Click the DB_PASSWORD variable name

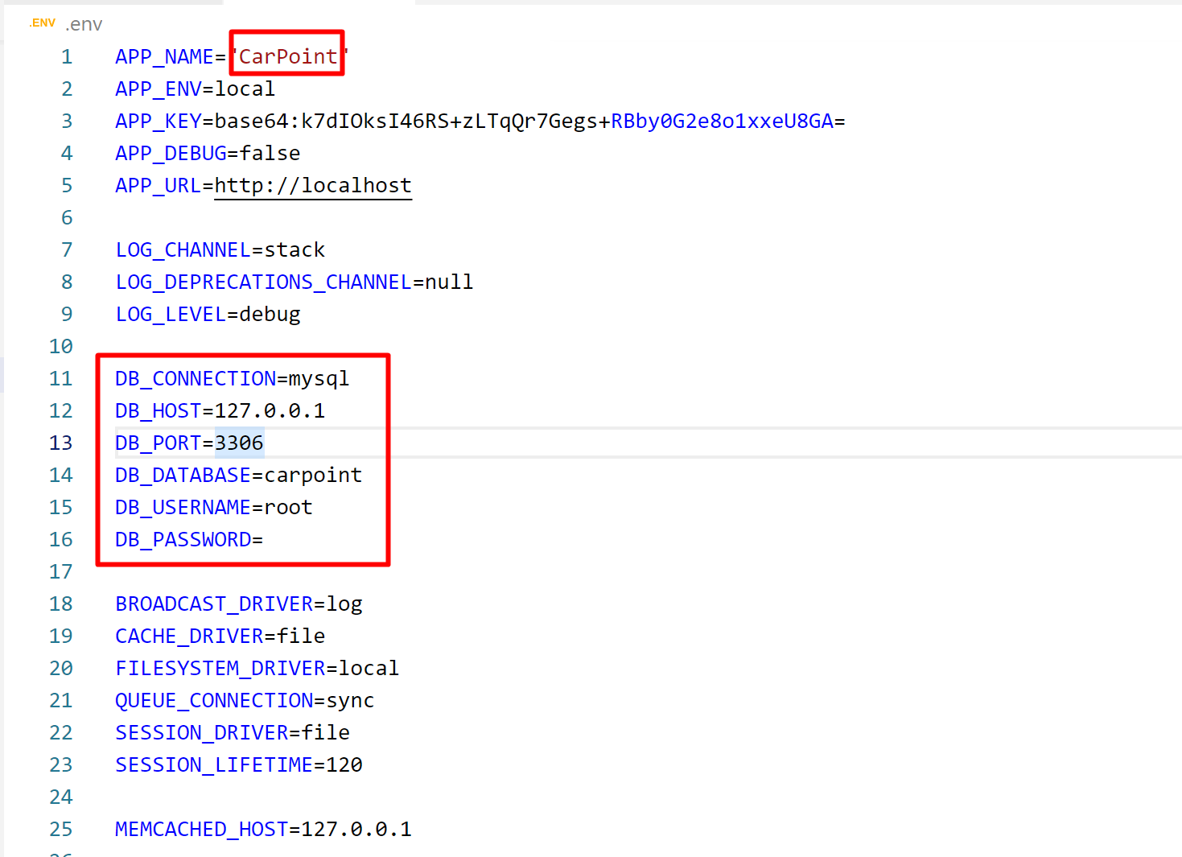[x=183, y=540]
